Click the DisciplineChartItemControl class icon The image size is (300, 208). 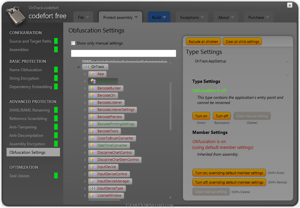(93, 160)
